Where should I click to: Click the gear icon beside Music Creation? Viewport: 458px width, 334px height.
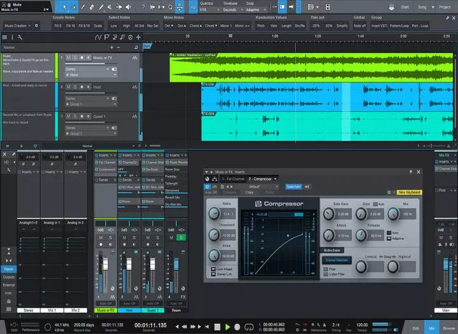36,25
